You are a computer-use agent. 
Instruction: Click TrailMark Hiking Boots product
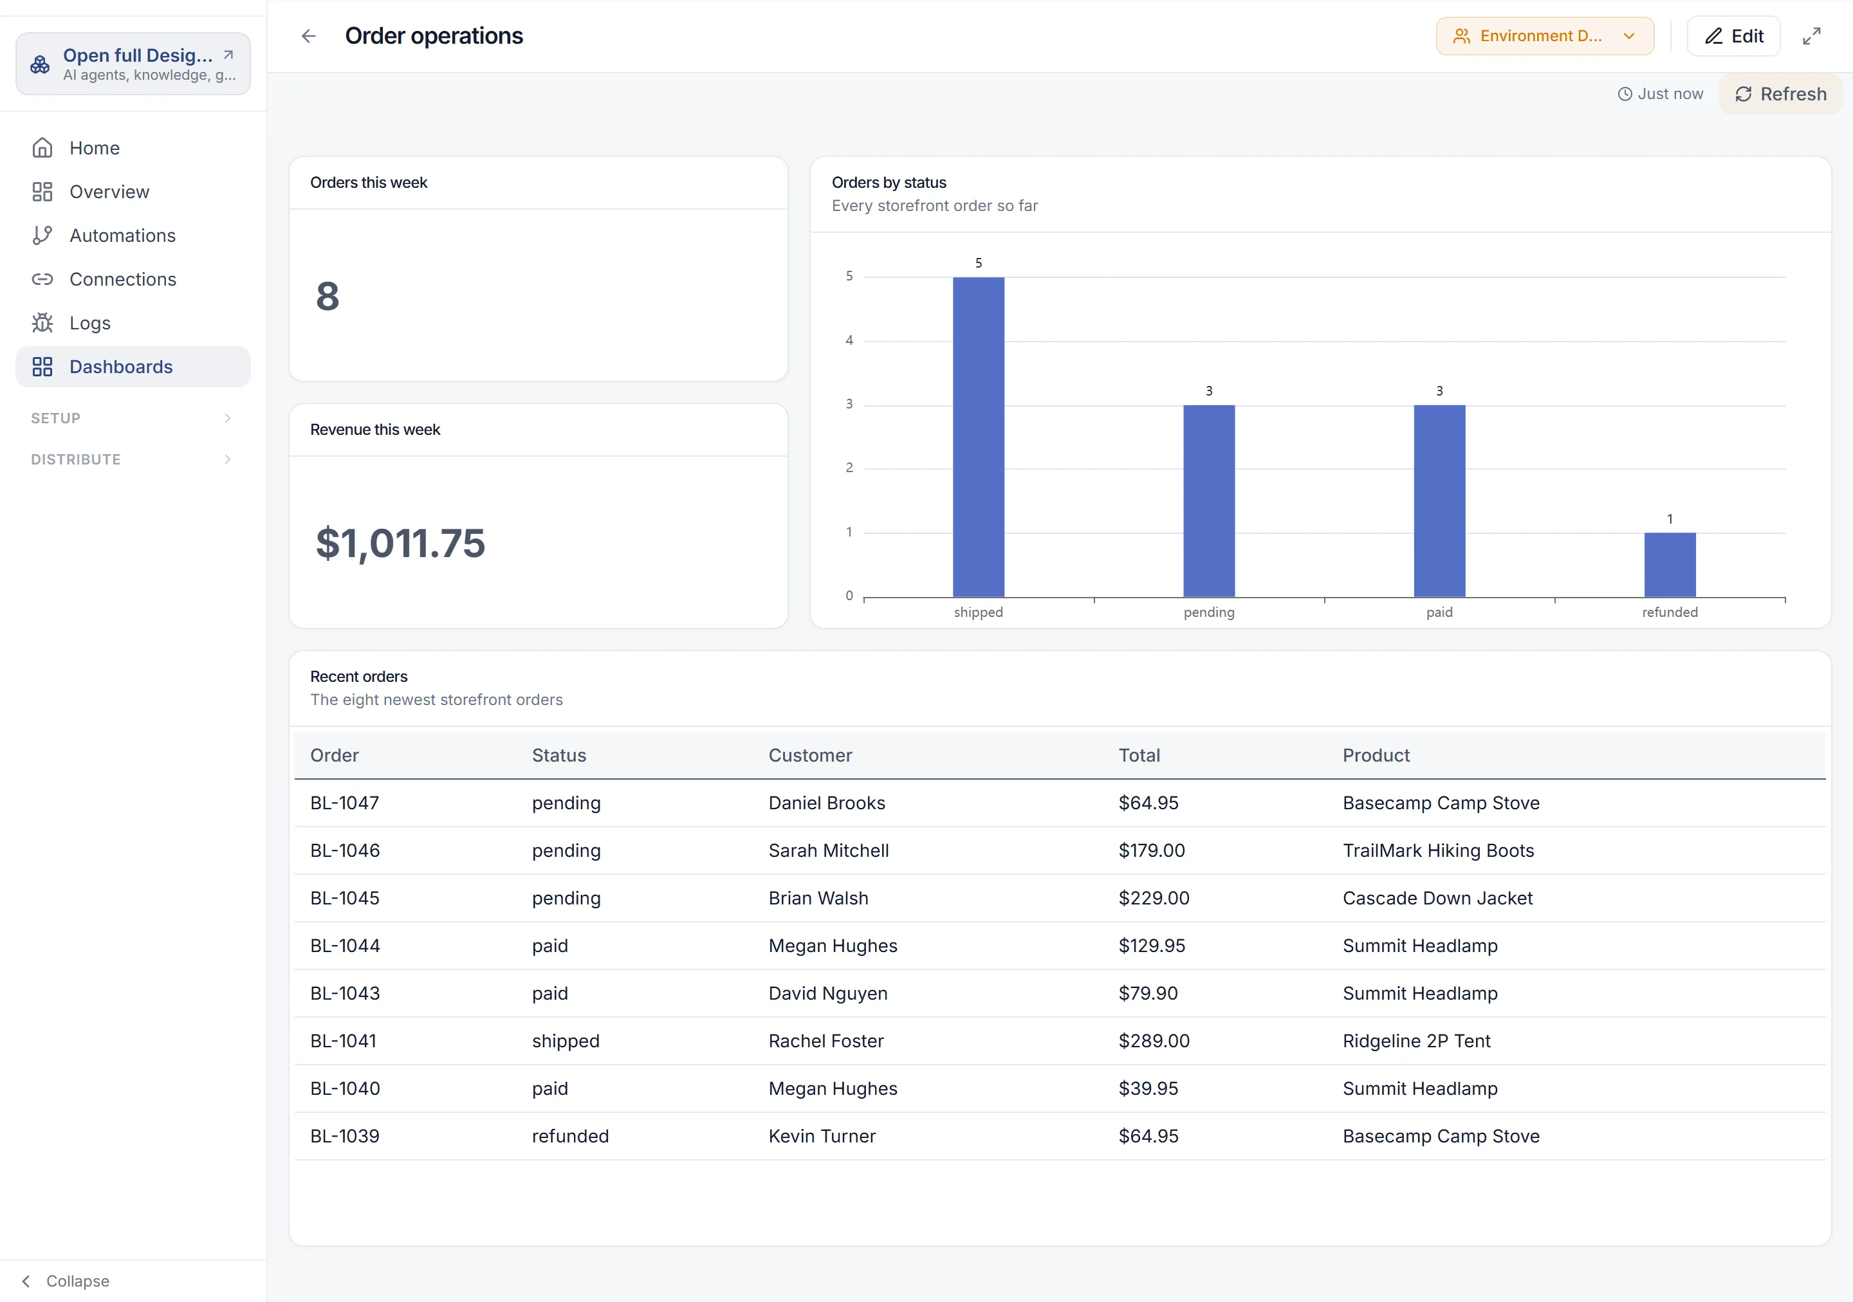(1438, 851)
